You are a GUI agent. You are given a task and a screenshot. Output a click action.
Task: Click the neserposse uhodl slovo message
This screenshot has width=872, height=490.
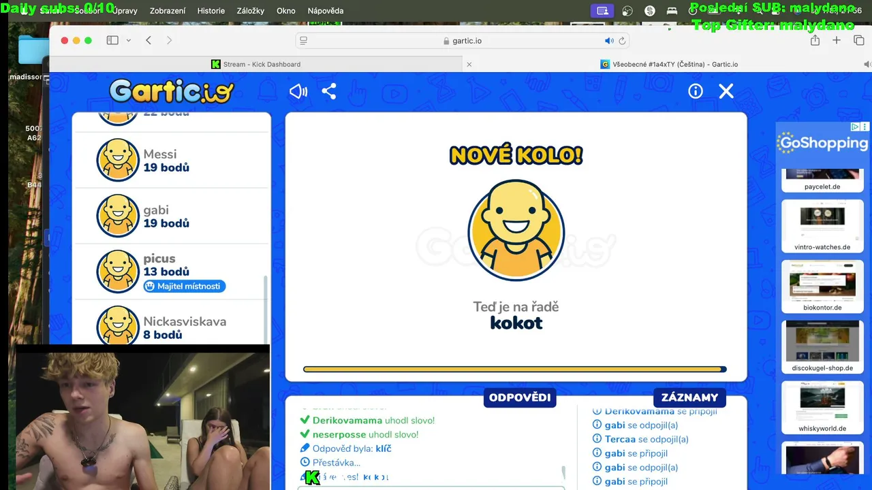tap(359, 434)
